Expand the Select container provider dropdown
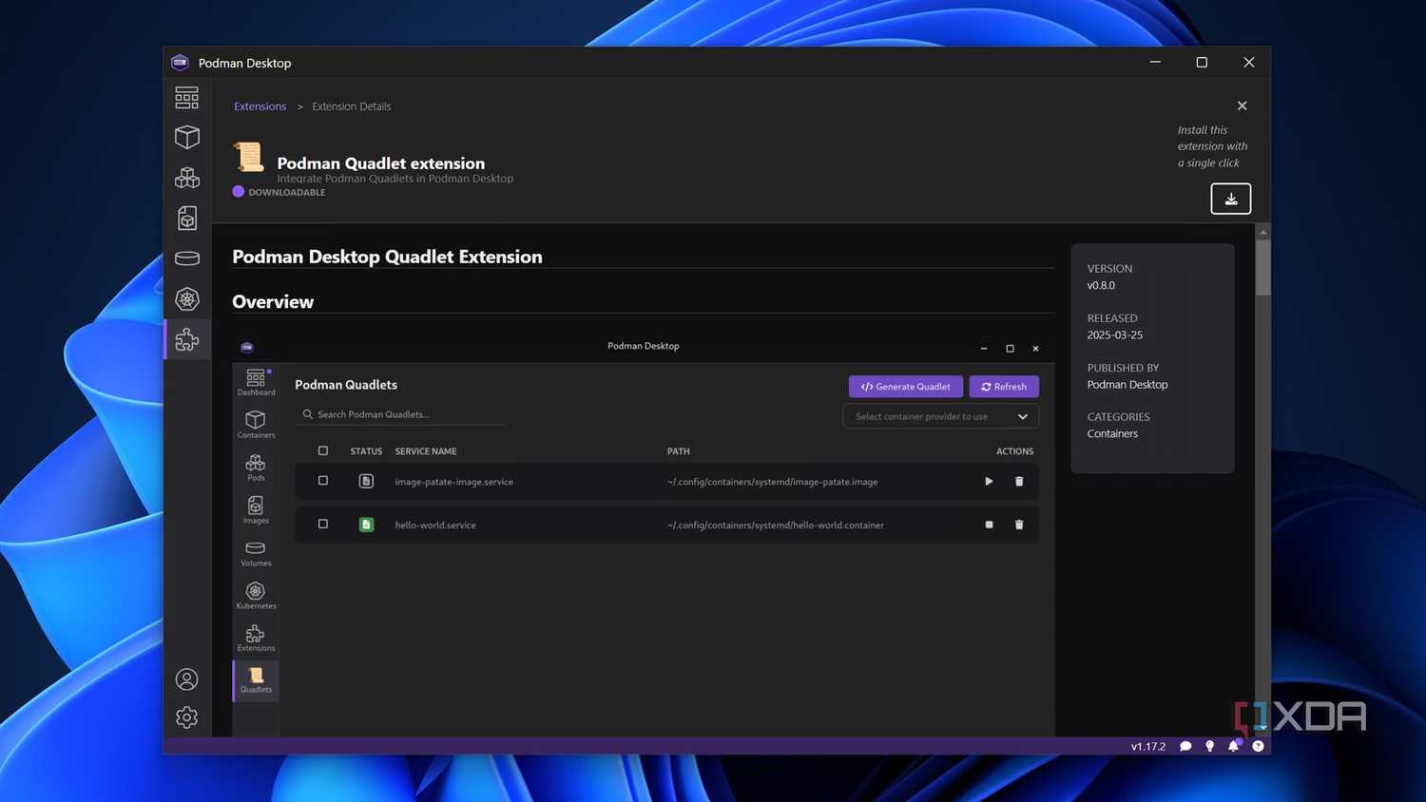Screen dimensions: 1426x802 (940, 416)
